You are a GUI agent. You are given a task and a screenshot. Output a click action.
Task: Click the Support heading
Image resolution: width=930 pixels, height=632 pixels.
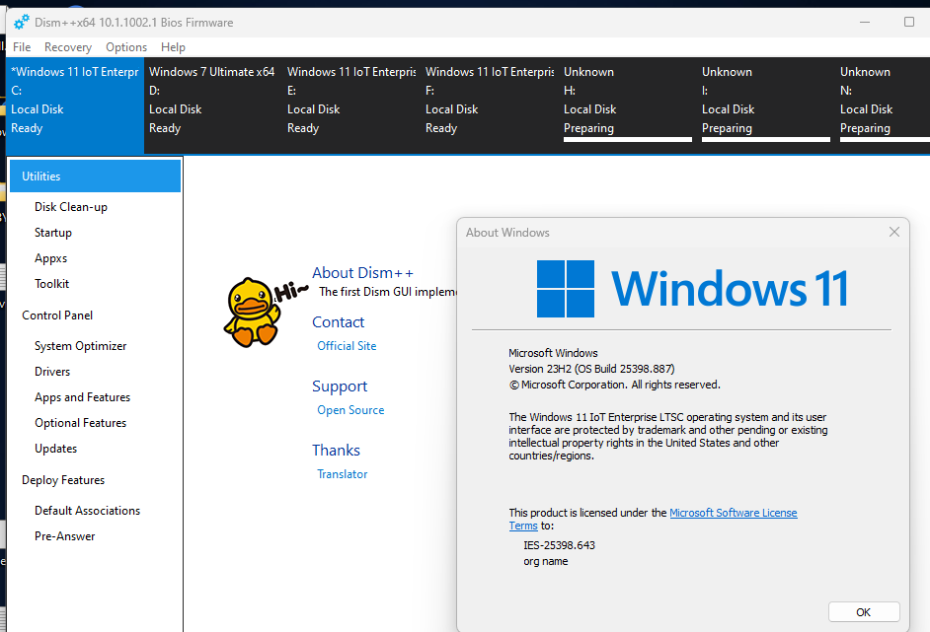[x=340, y=386]
